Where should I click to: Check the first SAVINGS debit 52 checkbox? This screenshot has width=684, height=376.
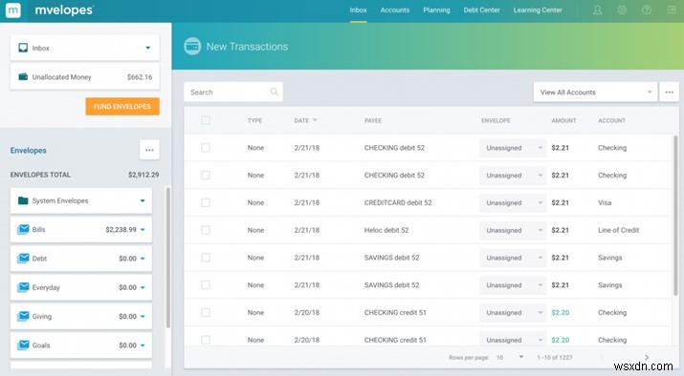206,258
